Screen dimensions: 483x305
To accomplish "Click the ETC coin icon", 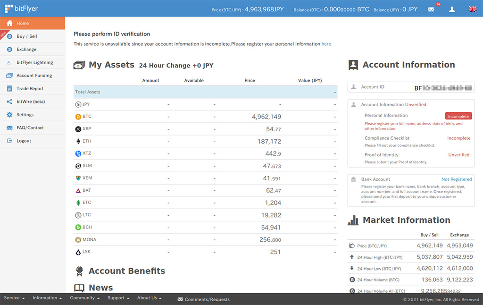I will click(78, 203).
